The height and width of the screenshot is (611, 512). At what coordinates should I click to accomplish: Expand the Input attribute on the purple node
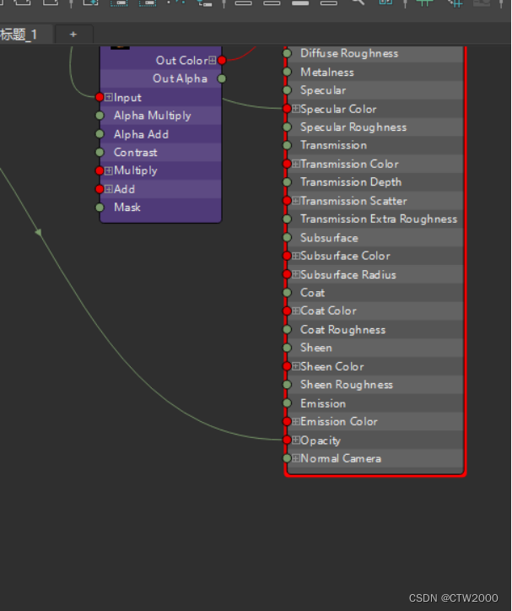(x=109, y=97)
